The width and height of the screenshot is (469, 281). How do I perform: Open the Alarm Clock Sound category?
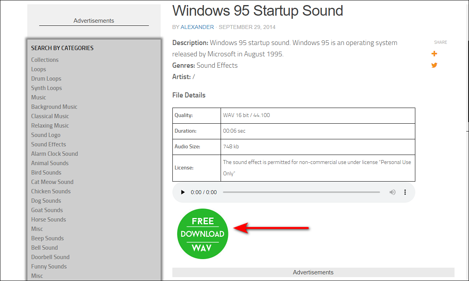(x=54, y=153)
